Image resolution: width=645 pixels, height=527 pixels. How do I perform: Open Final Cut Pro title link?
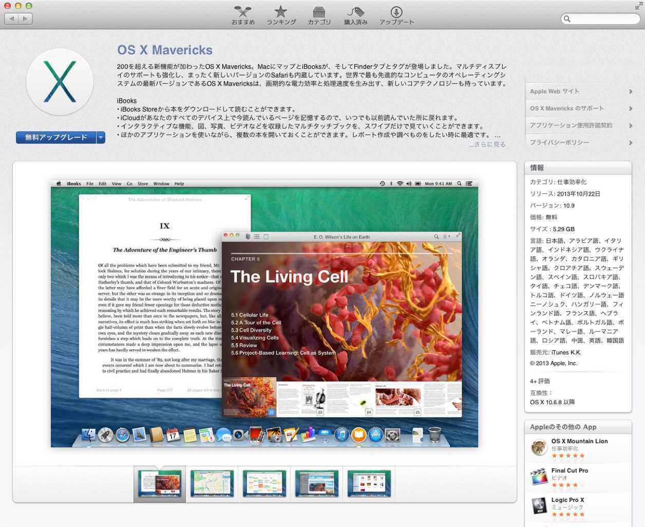click(x=570, y=470)
